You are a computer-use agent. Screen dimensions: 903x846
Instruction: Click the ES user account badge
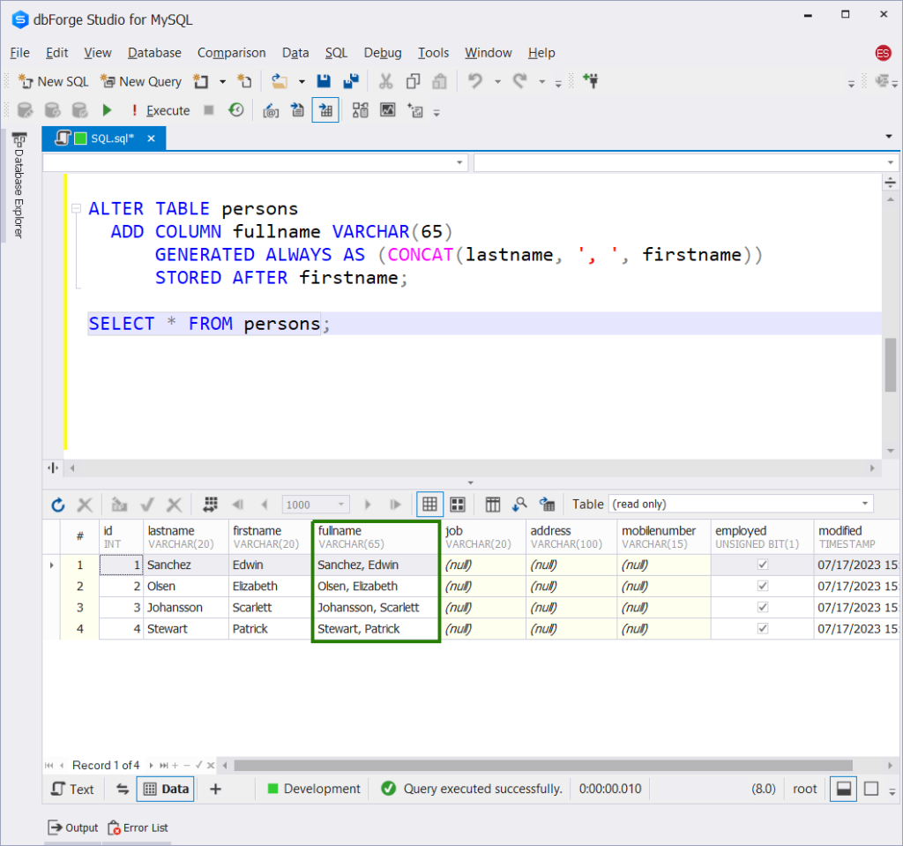[883, 53]
